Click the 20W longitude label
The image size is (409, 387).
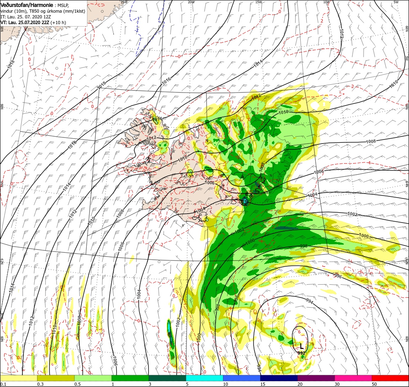(x=191, y=2)
